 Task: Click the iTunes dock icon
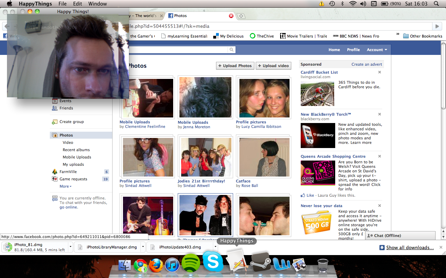[x=172, y=265]
